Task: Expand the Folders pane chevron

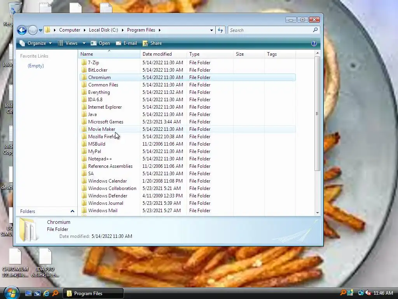Action: pos(72,211)
